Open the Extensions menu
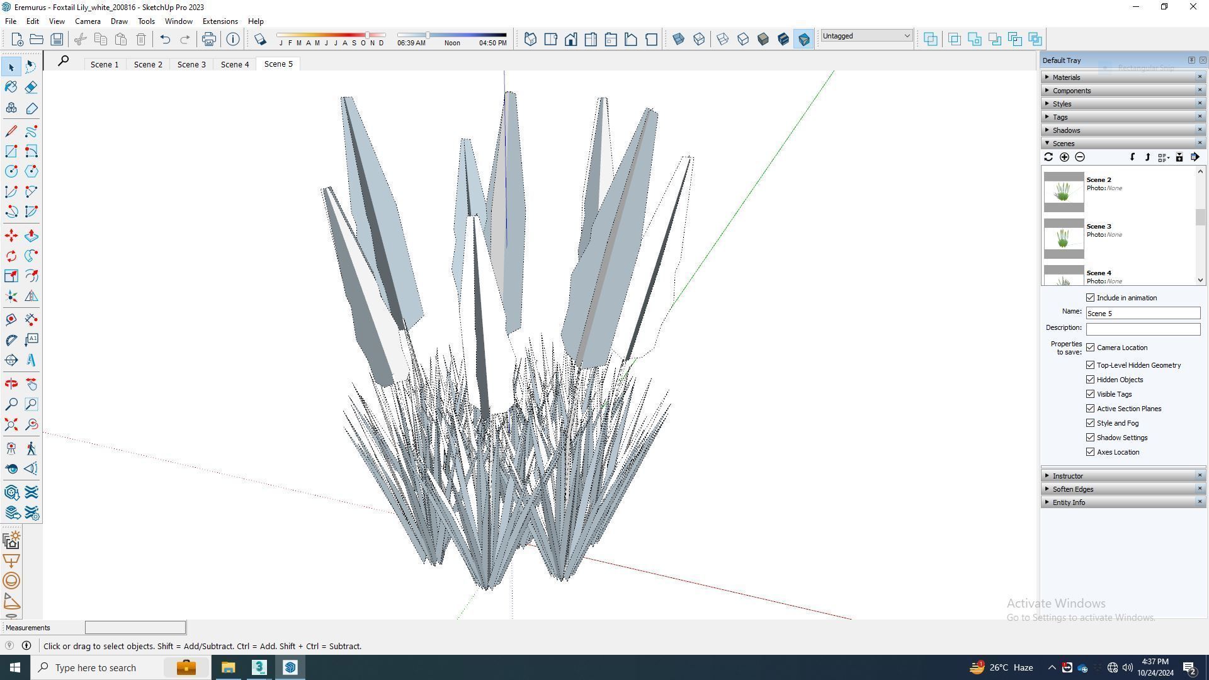Screen dimensions: 1209x680 tap(220, 21)
